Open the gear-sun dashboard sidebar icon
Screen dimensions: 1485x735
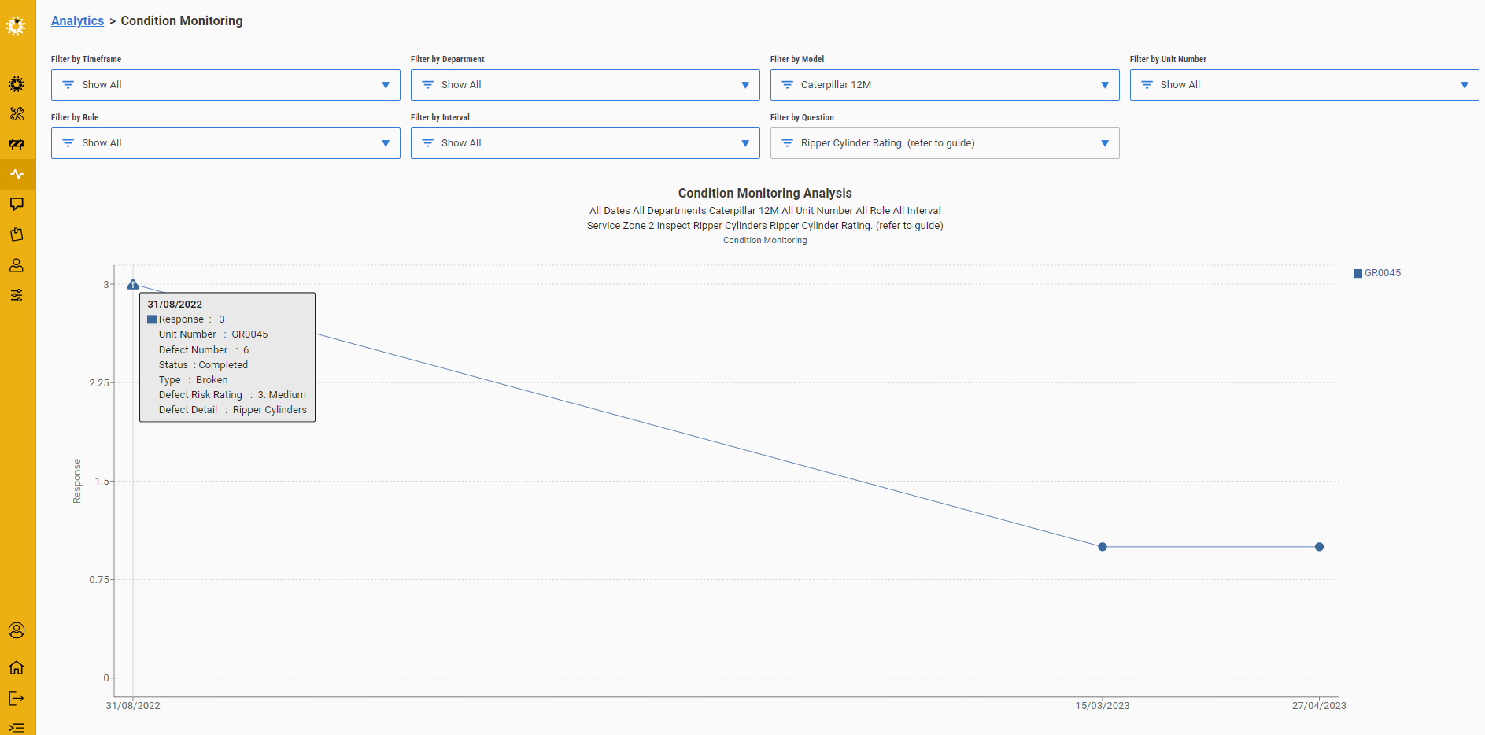click(x=17, y=84)
